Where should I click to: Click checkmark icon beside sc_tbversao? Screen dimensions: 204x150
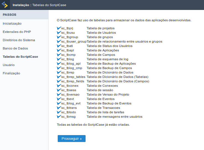coord(59,94)
